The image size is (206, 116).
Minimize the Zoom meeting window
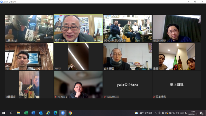[189, 2]
